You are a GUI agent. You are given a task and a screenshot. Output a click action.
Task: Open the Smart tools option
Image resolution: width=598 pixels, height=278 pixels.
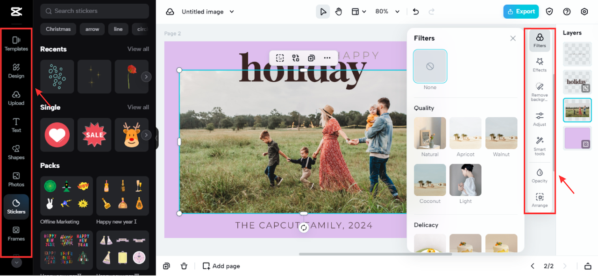tap(540, 146)
